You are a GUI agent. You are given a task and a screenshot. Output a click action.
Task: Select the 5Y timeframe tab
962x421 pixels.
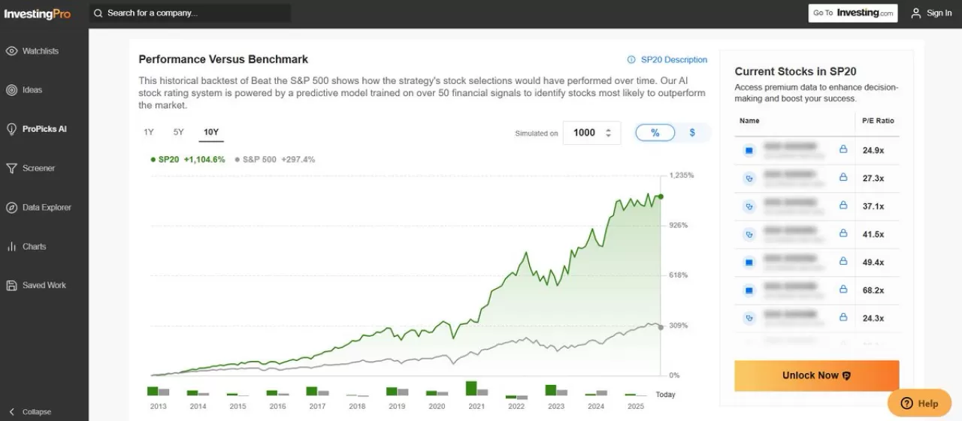178,132
